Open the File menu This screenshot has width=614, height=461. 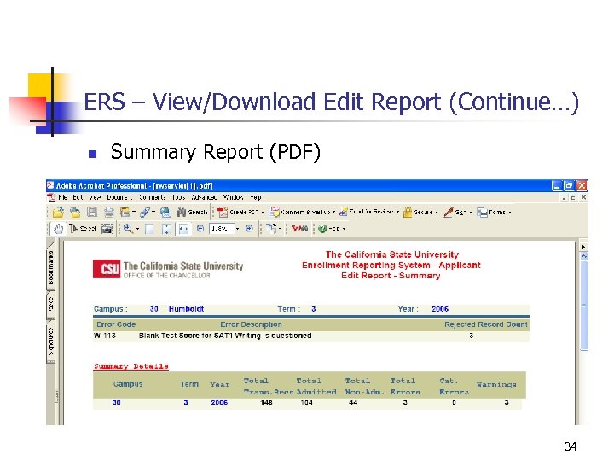(x=62, y=197)
